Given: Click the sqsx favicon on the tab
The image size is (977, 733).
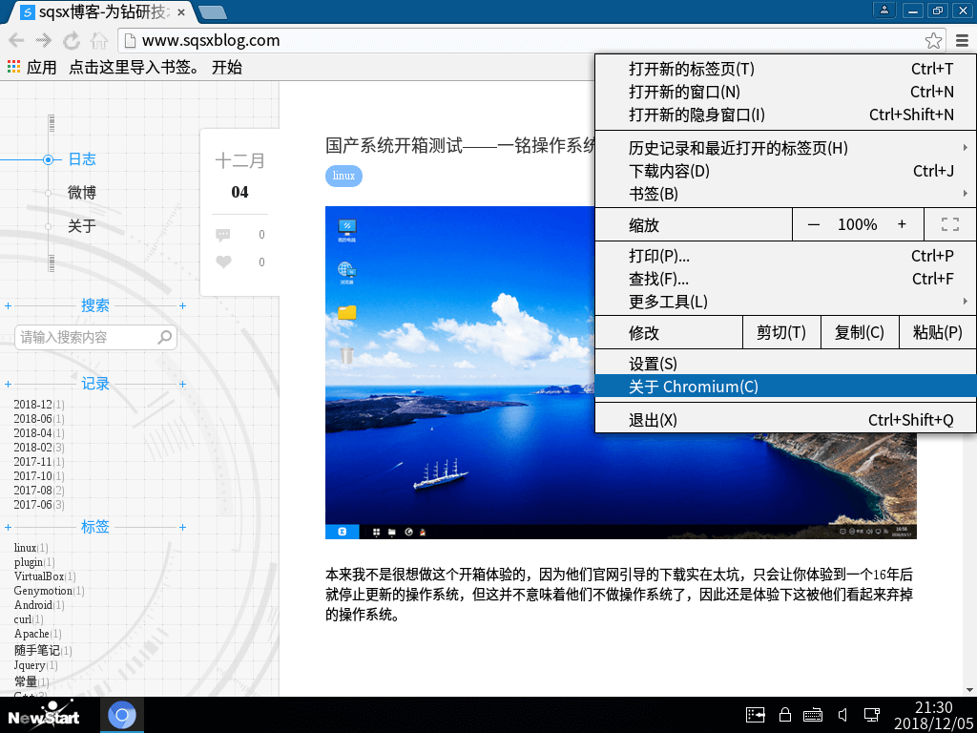Looking at the screenshot, I should (x=28, y=12).
